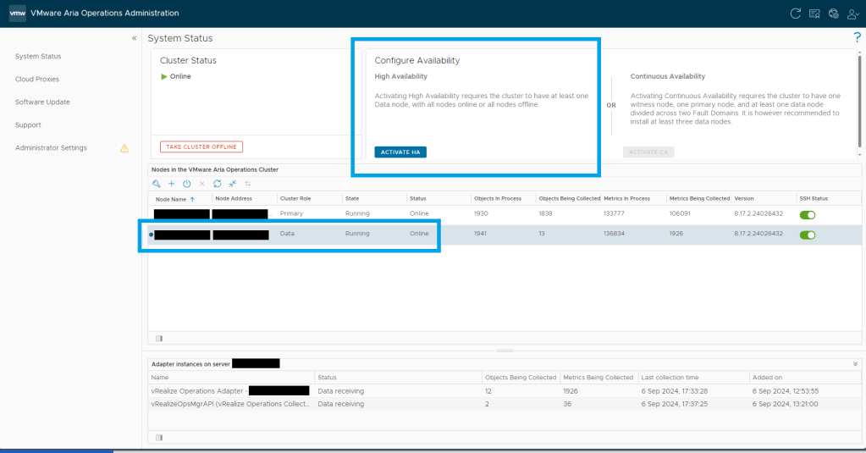
Task: Collapse the Adapter instances panel
Action: [x=855, y=363]
